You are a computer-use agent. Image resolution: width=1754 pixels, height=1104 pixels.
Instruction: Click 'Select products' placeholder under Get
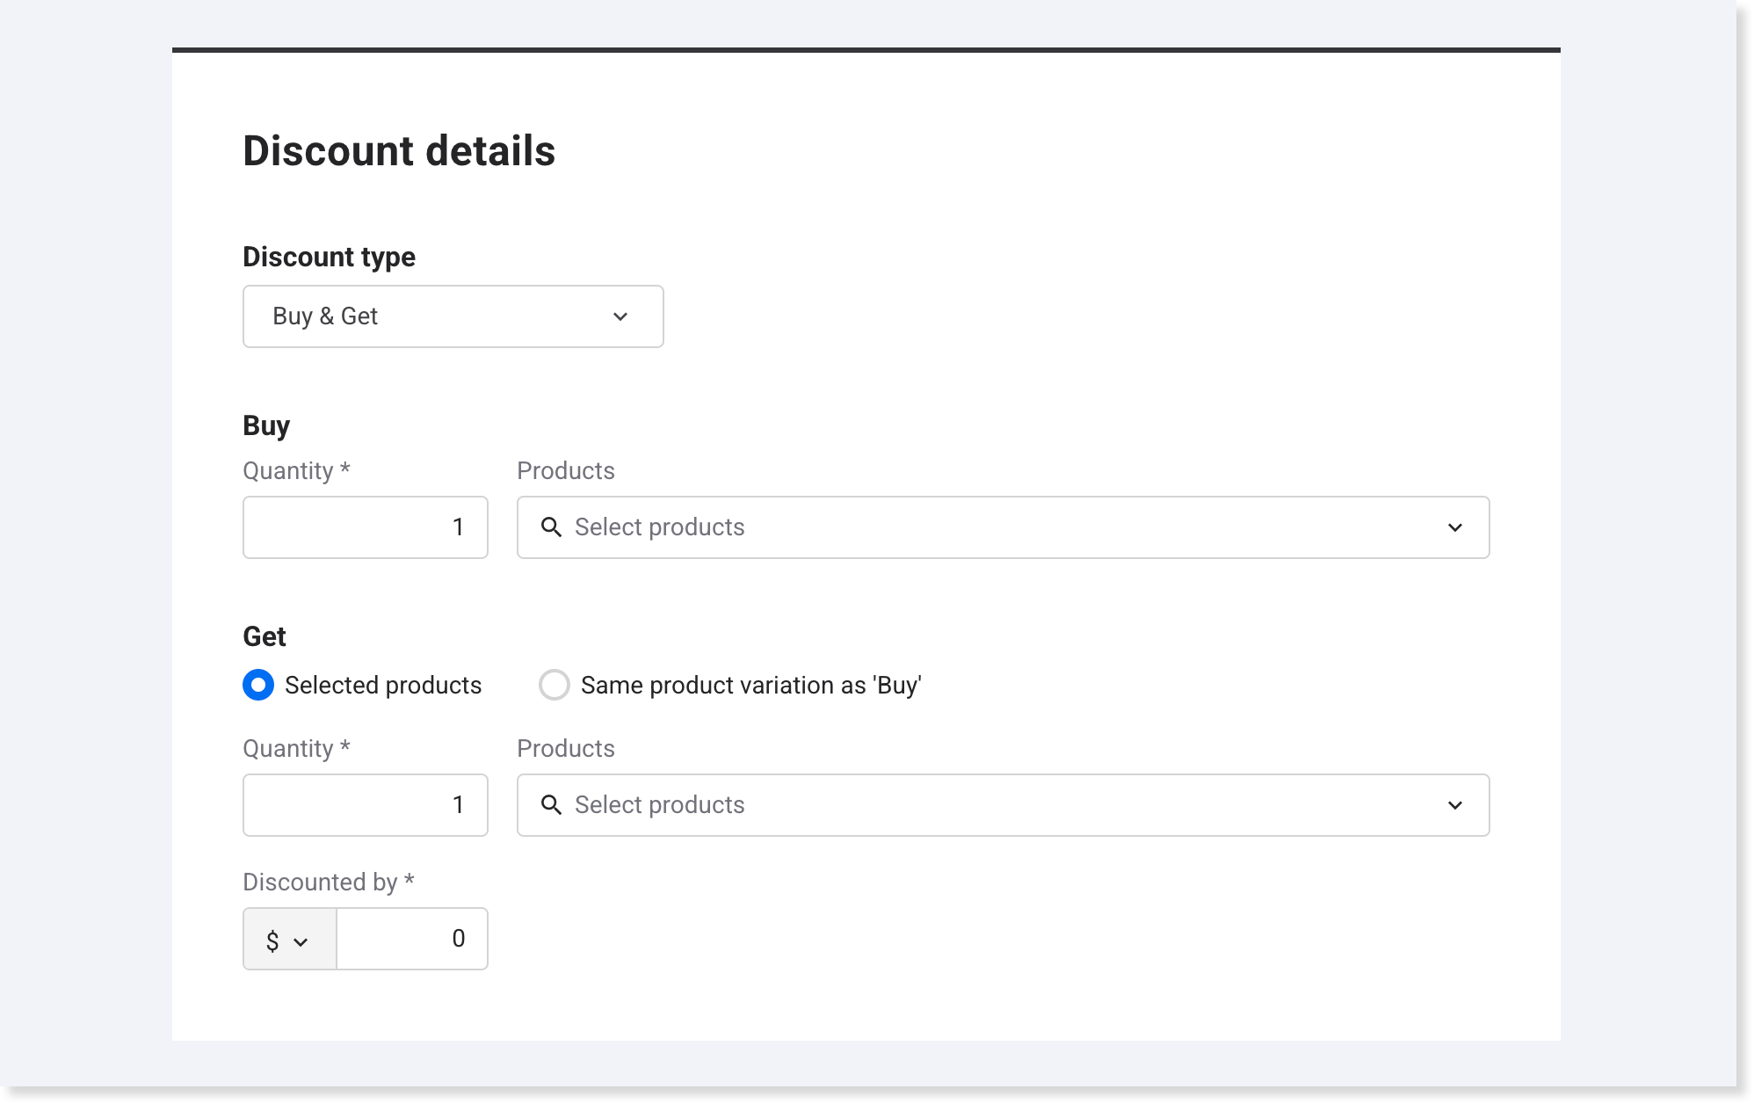pyautogui.click(x=659, y=805)
